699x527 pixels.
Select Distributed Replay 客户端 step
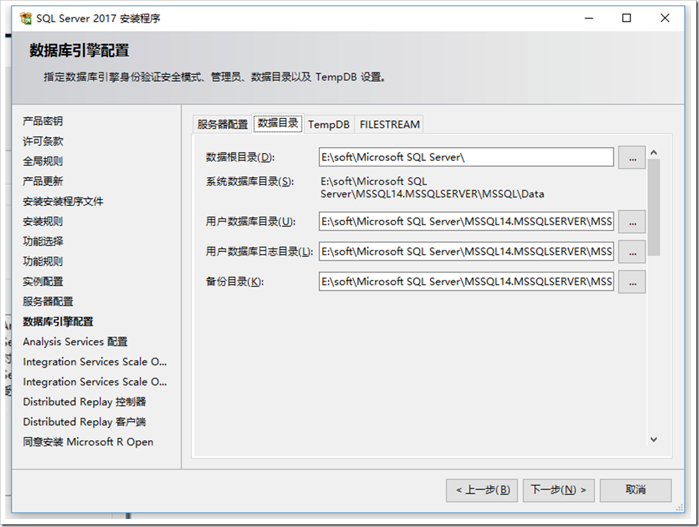(84, 421)
